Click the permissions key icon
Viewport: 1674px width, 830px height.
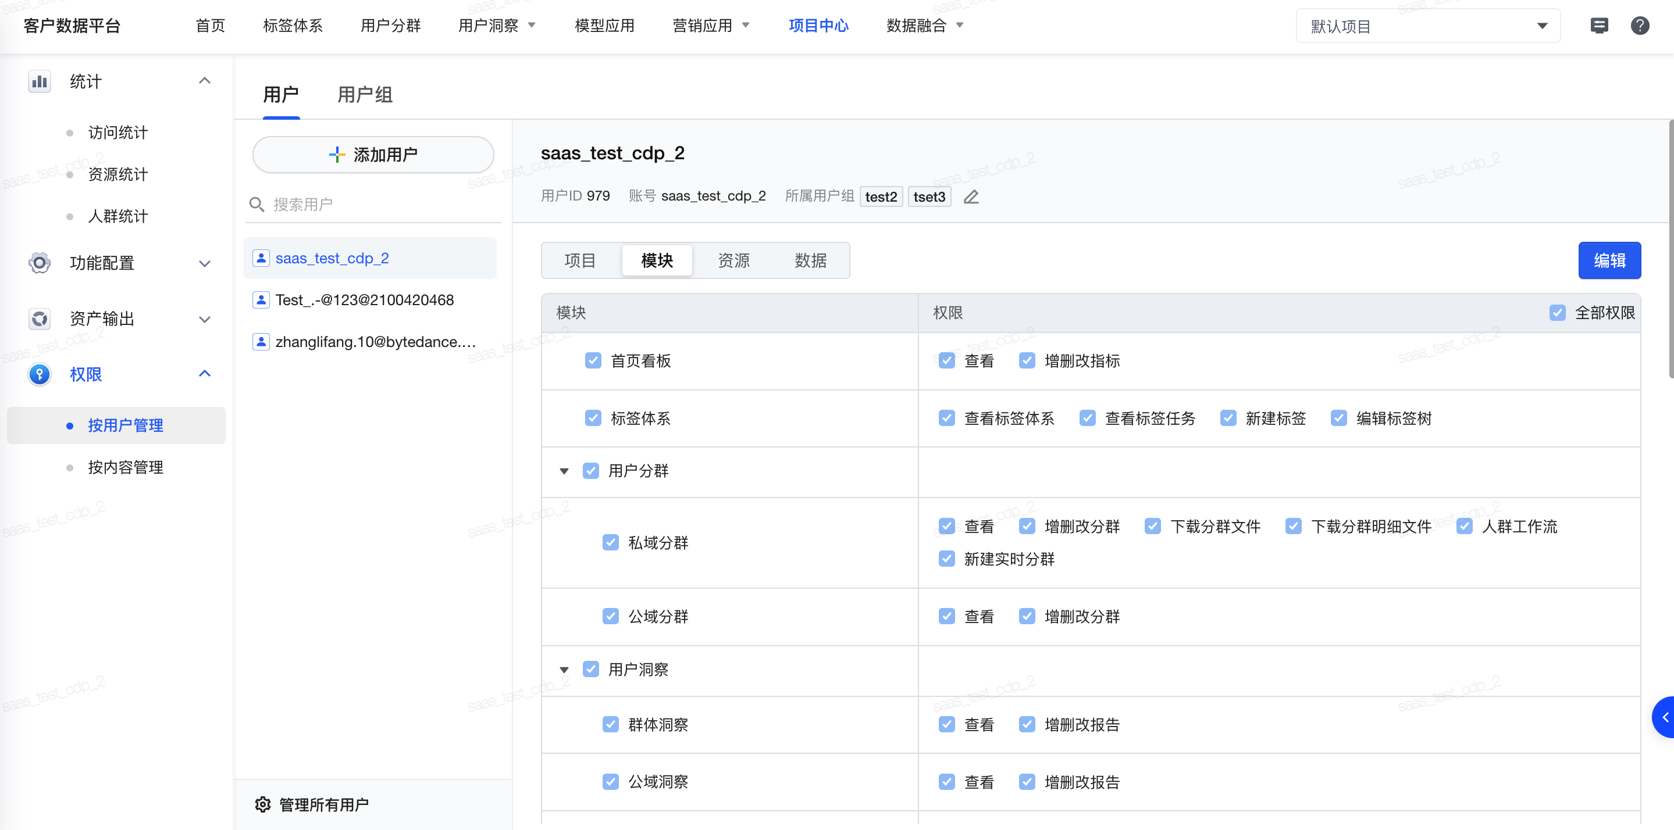pos(40,374)
